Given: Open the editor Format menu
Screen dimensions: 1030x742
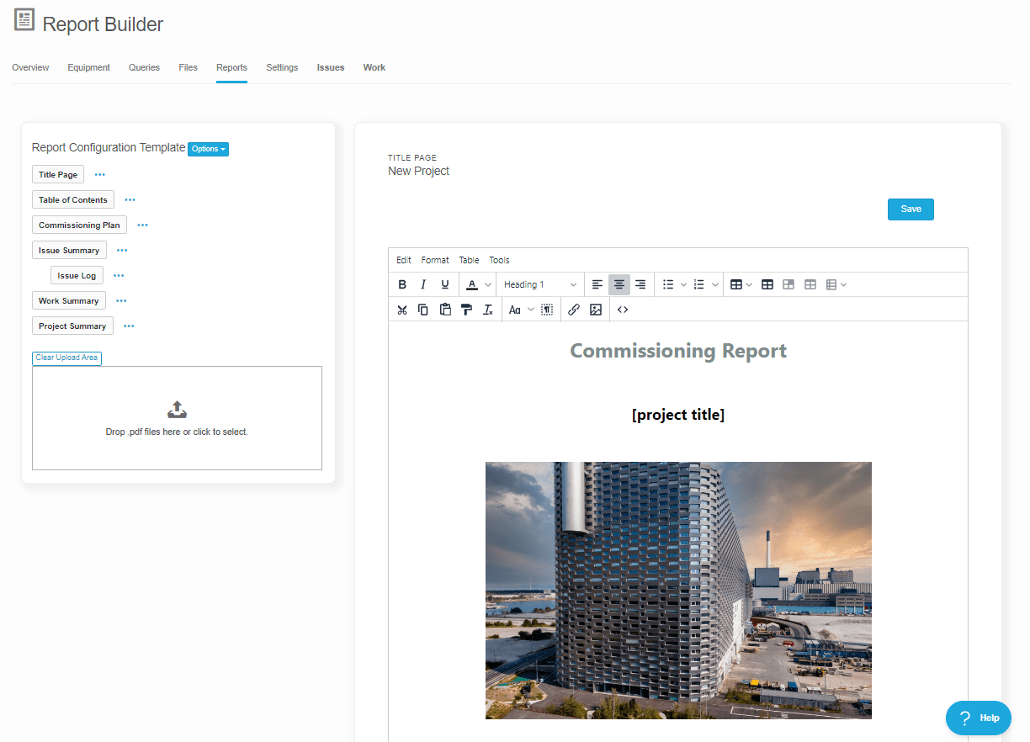Looking at the screenshot, I should 435,260.
